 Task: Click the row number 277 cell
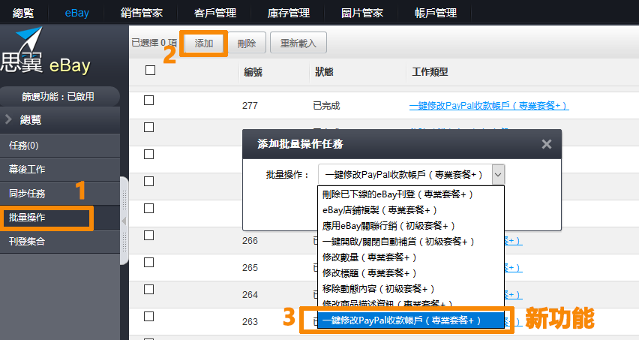tap(250, 106)
